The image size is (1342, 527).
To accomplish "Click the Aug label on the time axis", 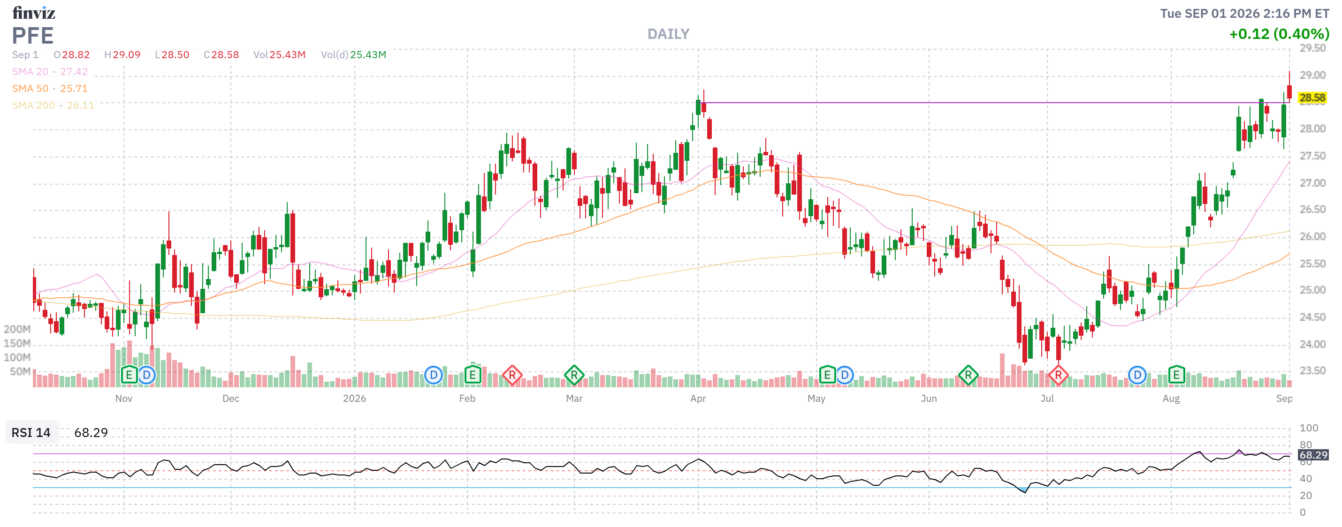I will coord(1171,399).
